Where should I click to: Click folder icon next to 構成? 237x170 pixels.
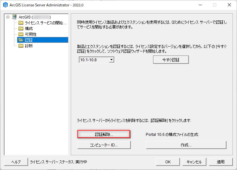[x=21, y=29]
